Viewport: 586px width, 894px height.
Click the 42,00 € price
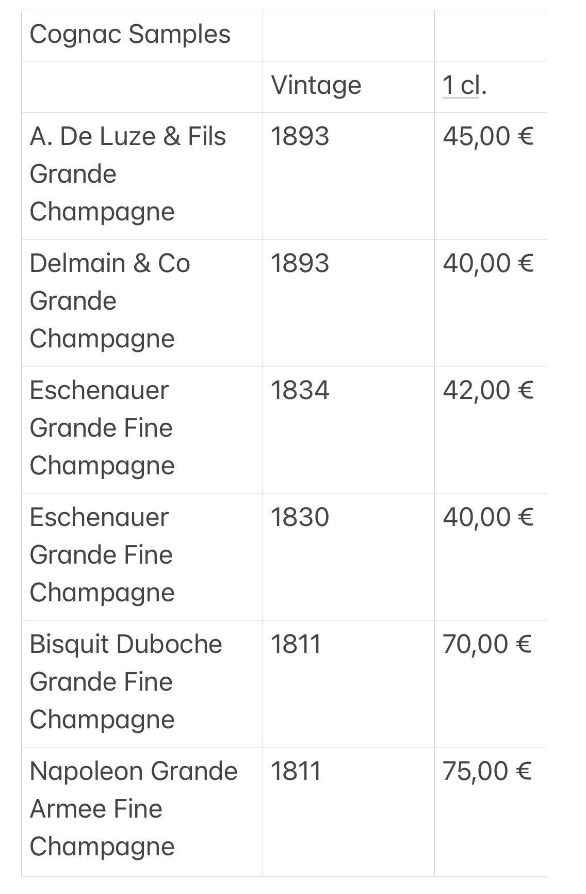pyautogui.click(x=488, y=391)
